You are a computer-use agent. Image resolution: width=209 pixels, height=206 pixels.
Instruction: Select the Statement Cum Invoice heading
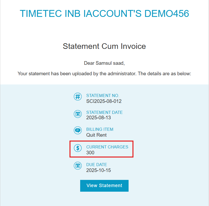tap(104, 46)
